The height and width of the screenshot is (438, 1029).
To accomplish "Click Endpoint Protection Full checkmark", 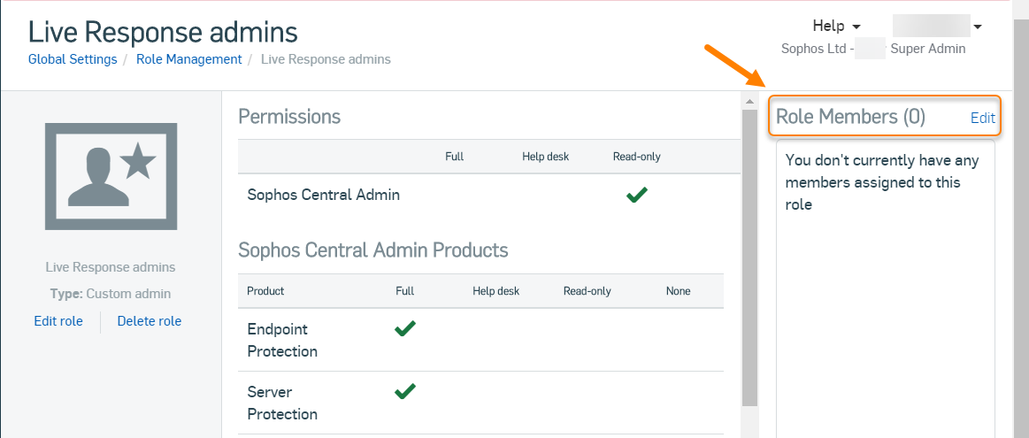I will (x=404, y=329).
